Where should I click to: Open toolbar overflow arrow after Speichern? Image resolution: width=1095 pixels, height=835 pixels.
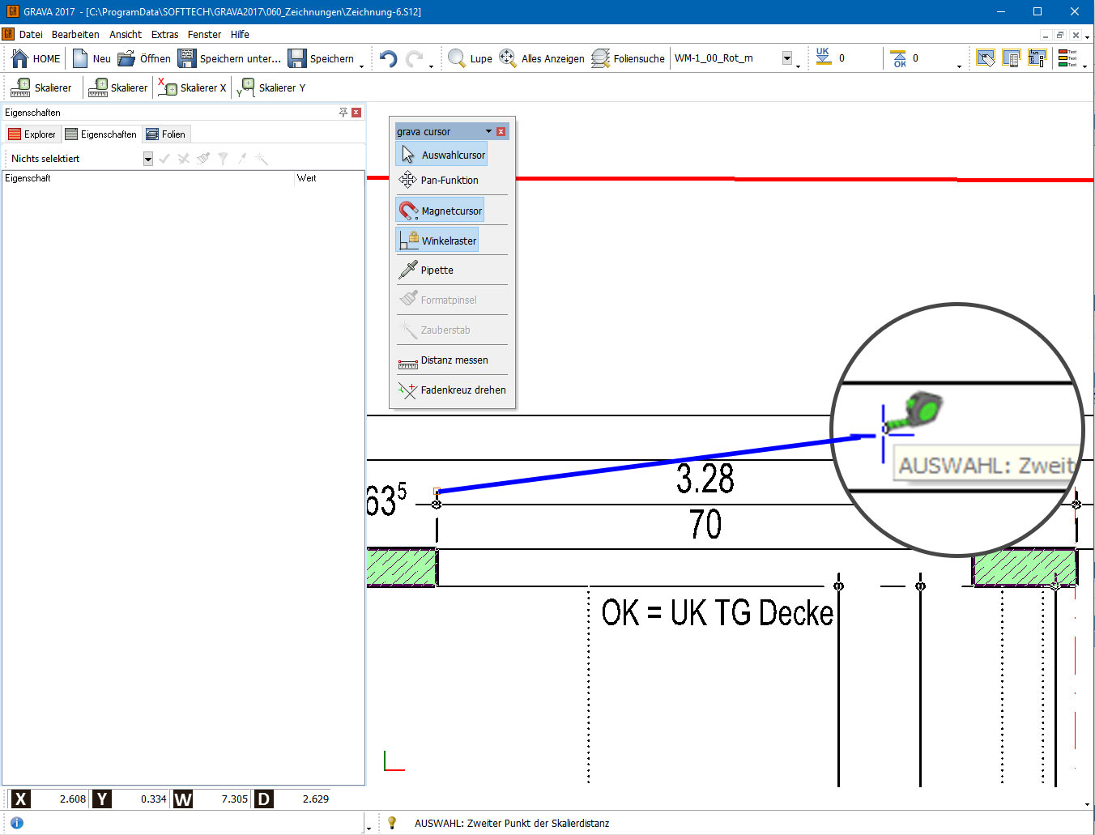(361, 65)
